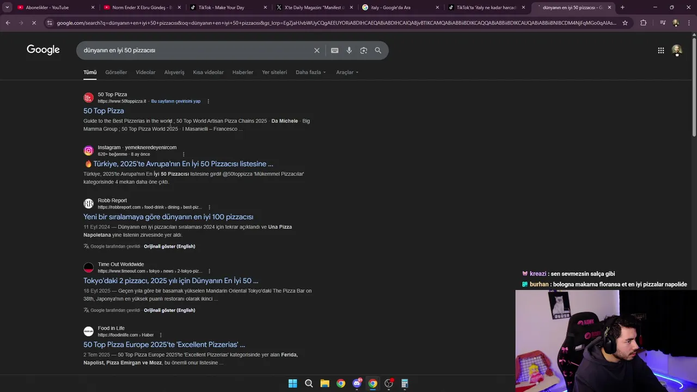Click the Instagram favicon beside yemekneredeyenircom
This screenshot has height=392, width=697.
(x=88, y=151)
